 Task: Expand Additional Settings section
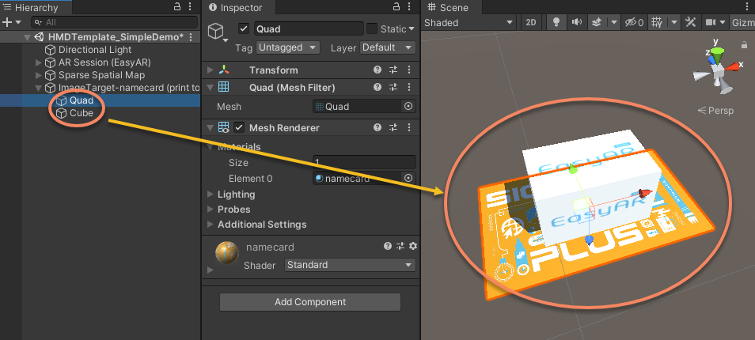coord(210,225)
